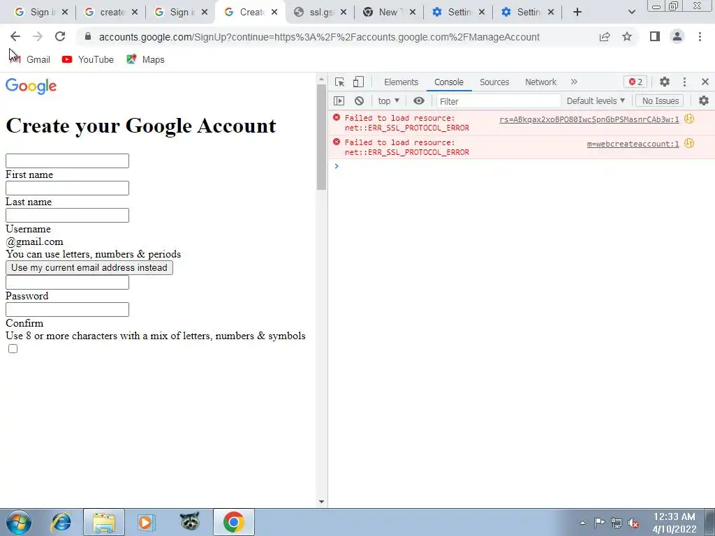
Task: Open console settings gear
Action: coord(704,100)
